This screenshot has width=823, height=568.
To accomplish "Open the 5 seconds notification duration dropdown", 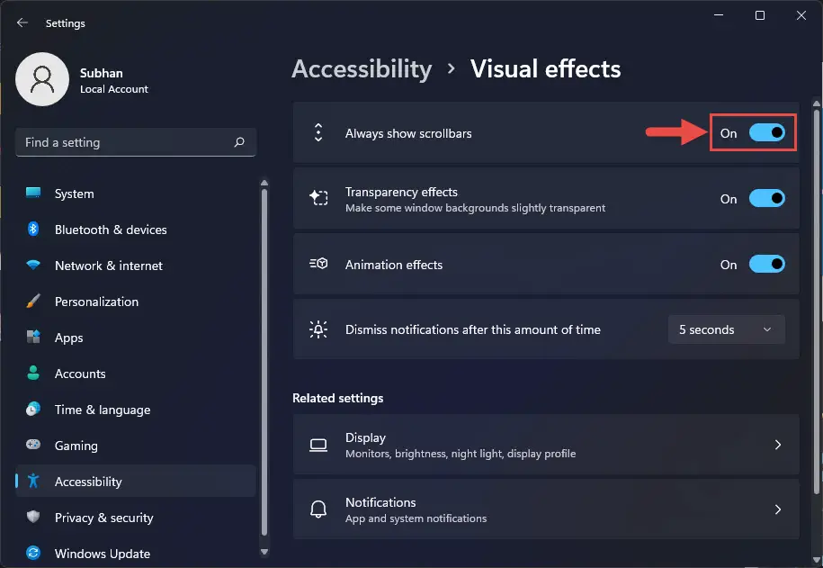I will point(727,329).
